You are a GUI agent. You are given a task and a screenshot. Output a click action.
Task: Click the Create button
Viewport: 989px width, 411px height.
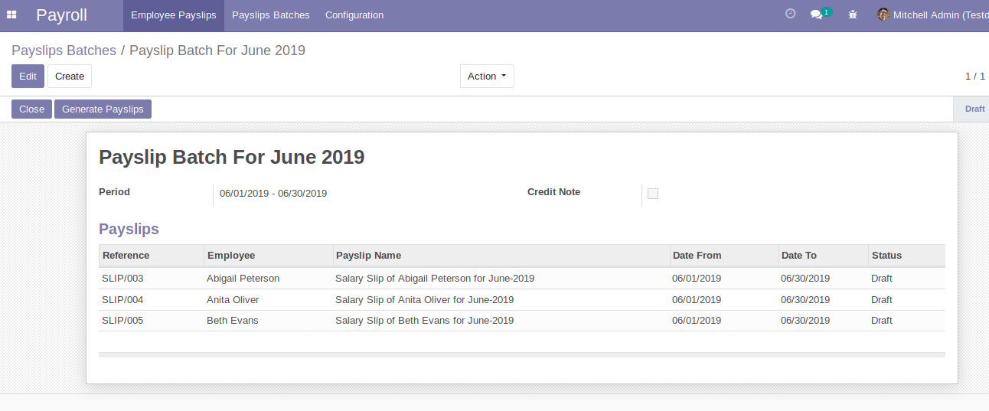70,77
